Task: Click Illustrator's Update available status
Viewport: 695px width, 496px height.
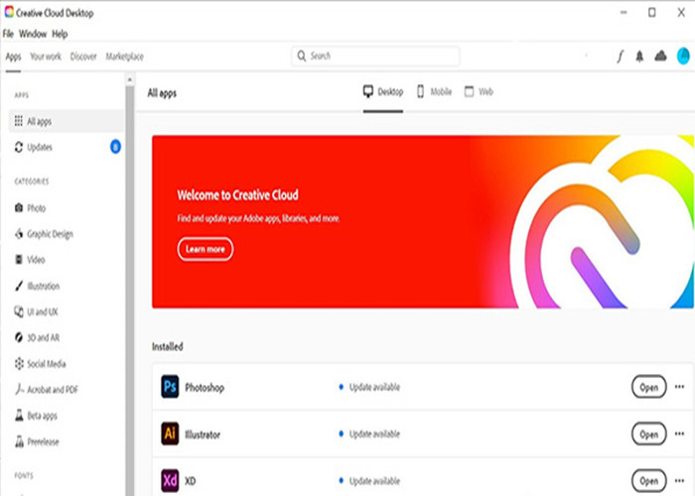Action: click(x=369, y=434)
